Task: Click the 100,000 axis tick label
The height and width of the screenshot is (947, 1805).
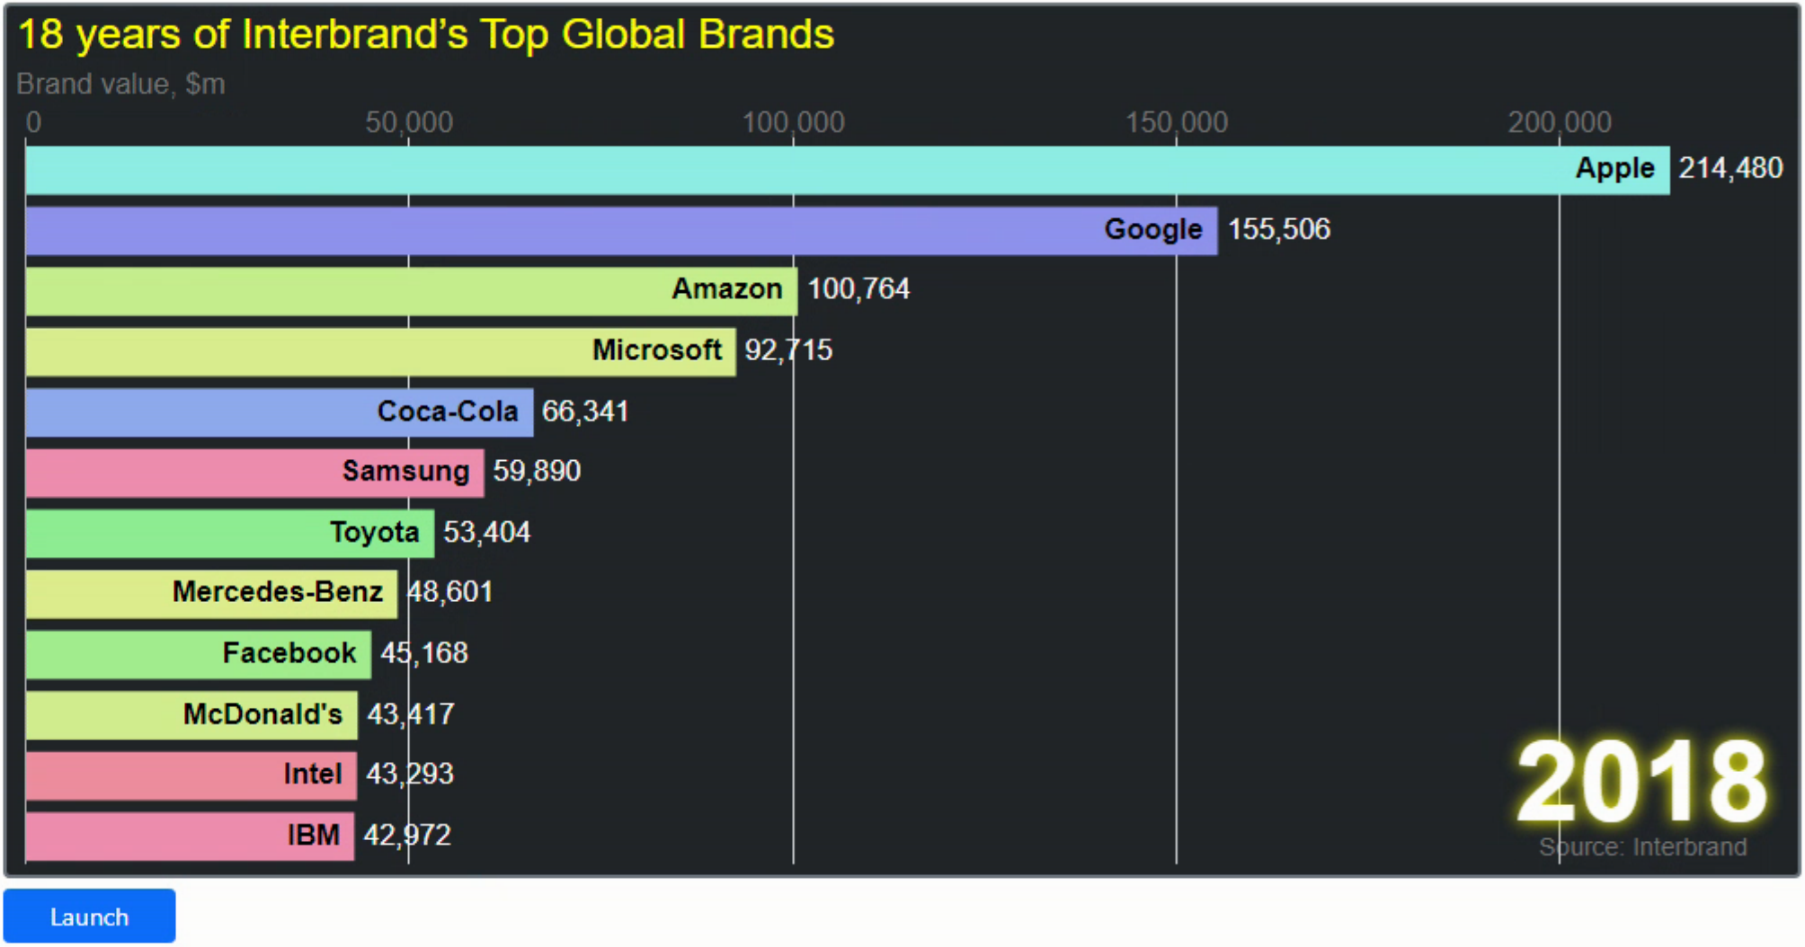Action: (x=793, y=122)
